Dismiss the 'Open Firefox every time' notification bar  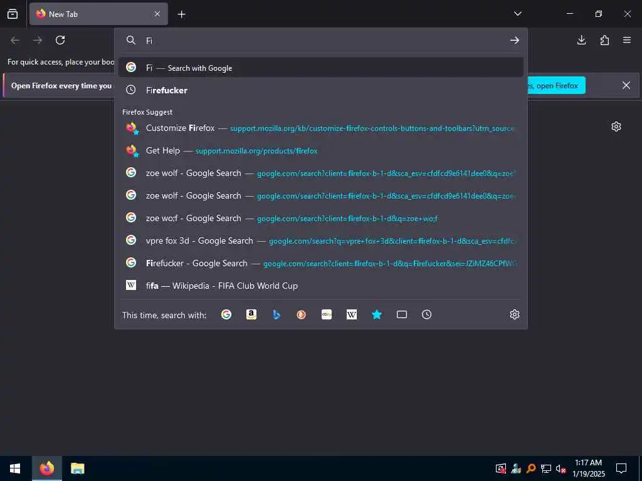click(626, 85)
